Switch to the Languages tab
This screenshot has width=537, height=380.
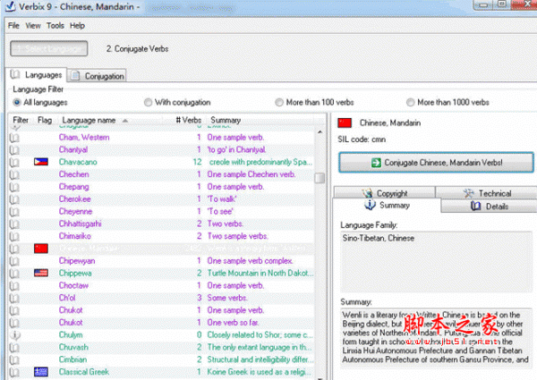point(37,75)
